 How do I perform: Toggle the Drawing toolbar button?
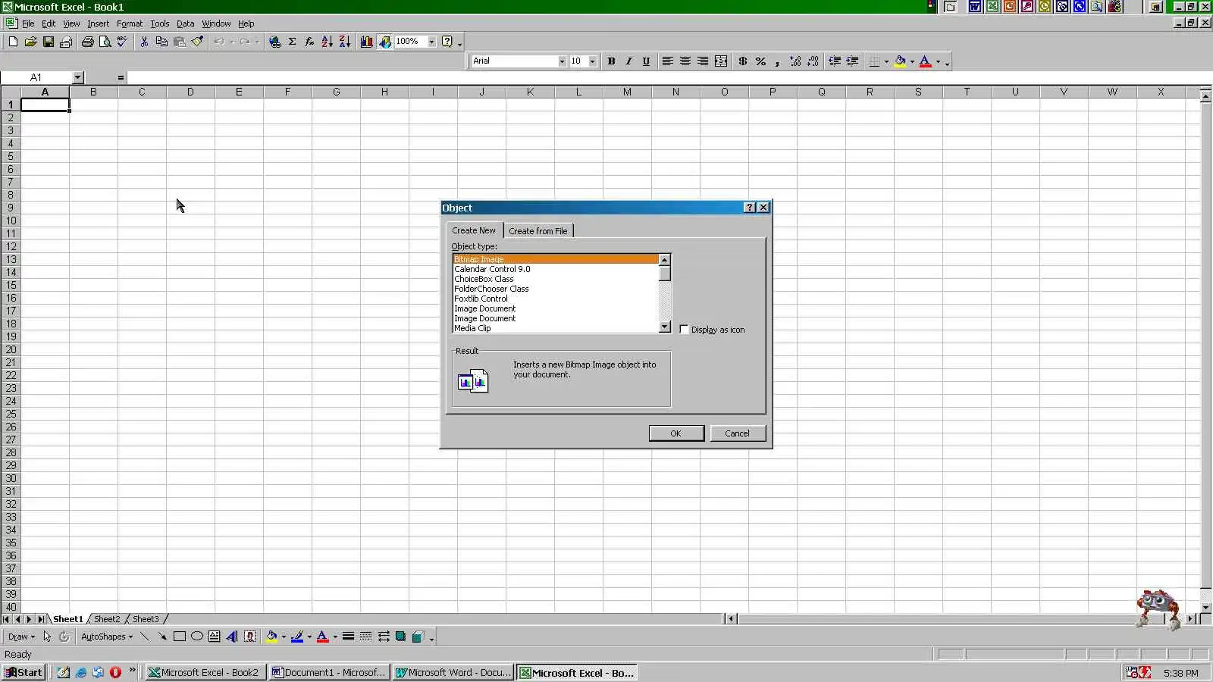[x=385, y=42]
